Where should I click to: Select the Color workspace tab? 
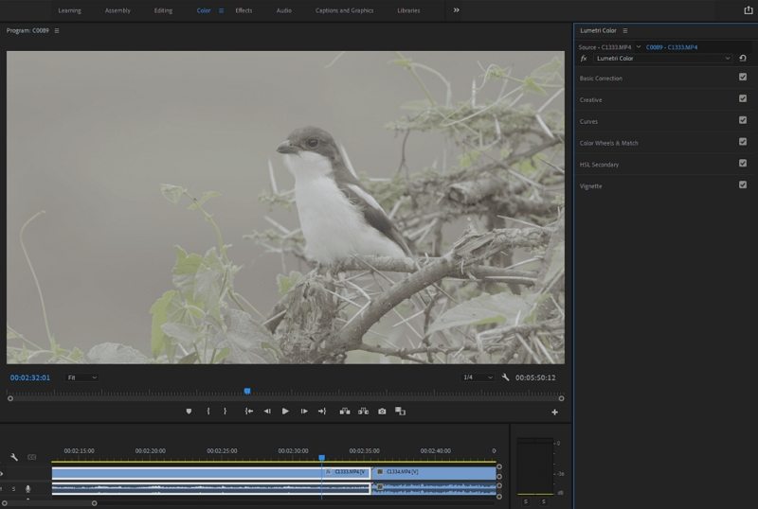[204, 10]
